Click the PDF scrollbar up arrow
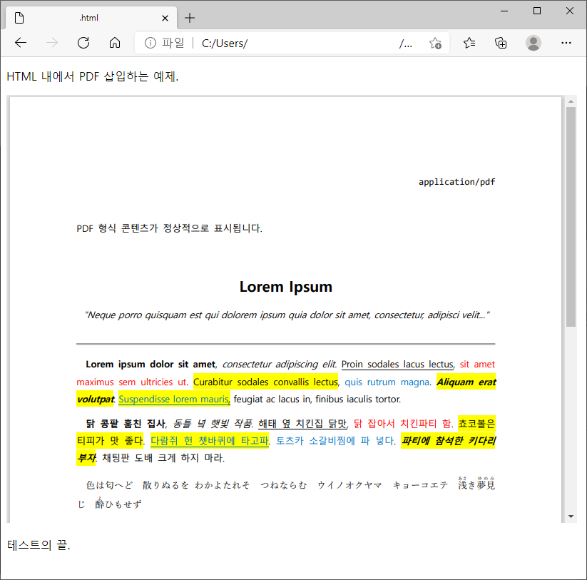This screenshot has height=580, width=587. (x=571, y=101)
